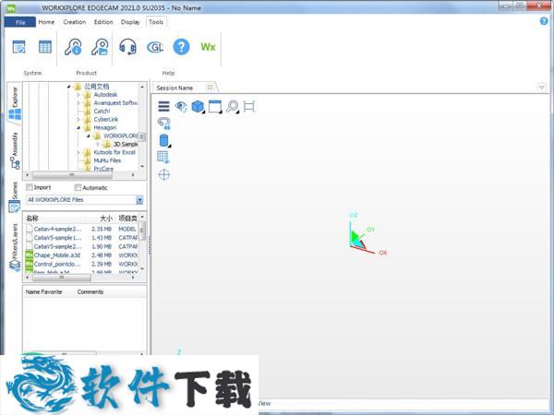This screenshot has height=415, width=554.
Task: Open the Scenes side panel tab
Action: 15,197
